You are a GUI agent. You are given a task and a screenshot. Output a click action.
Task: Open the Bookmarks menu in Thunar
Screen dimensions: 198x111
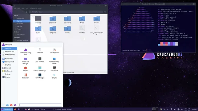33,9
